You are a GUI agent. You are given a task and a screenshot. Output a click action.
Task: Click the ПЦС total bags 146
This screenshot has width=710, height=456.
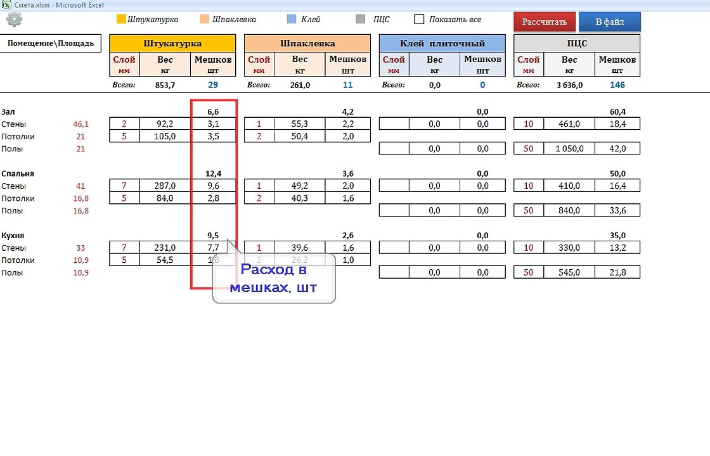click(x=617, y=85)
